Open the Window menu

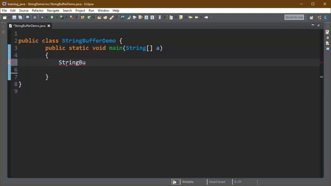pyautogui.click(x=103, y=10)
